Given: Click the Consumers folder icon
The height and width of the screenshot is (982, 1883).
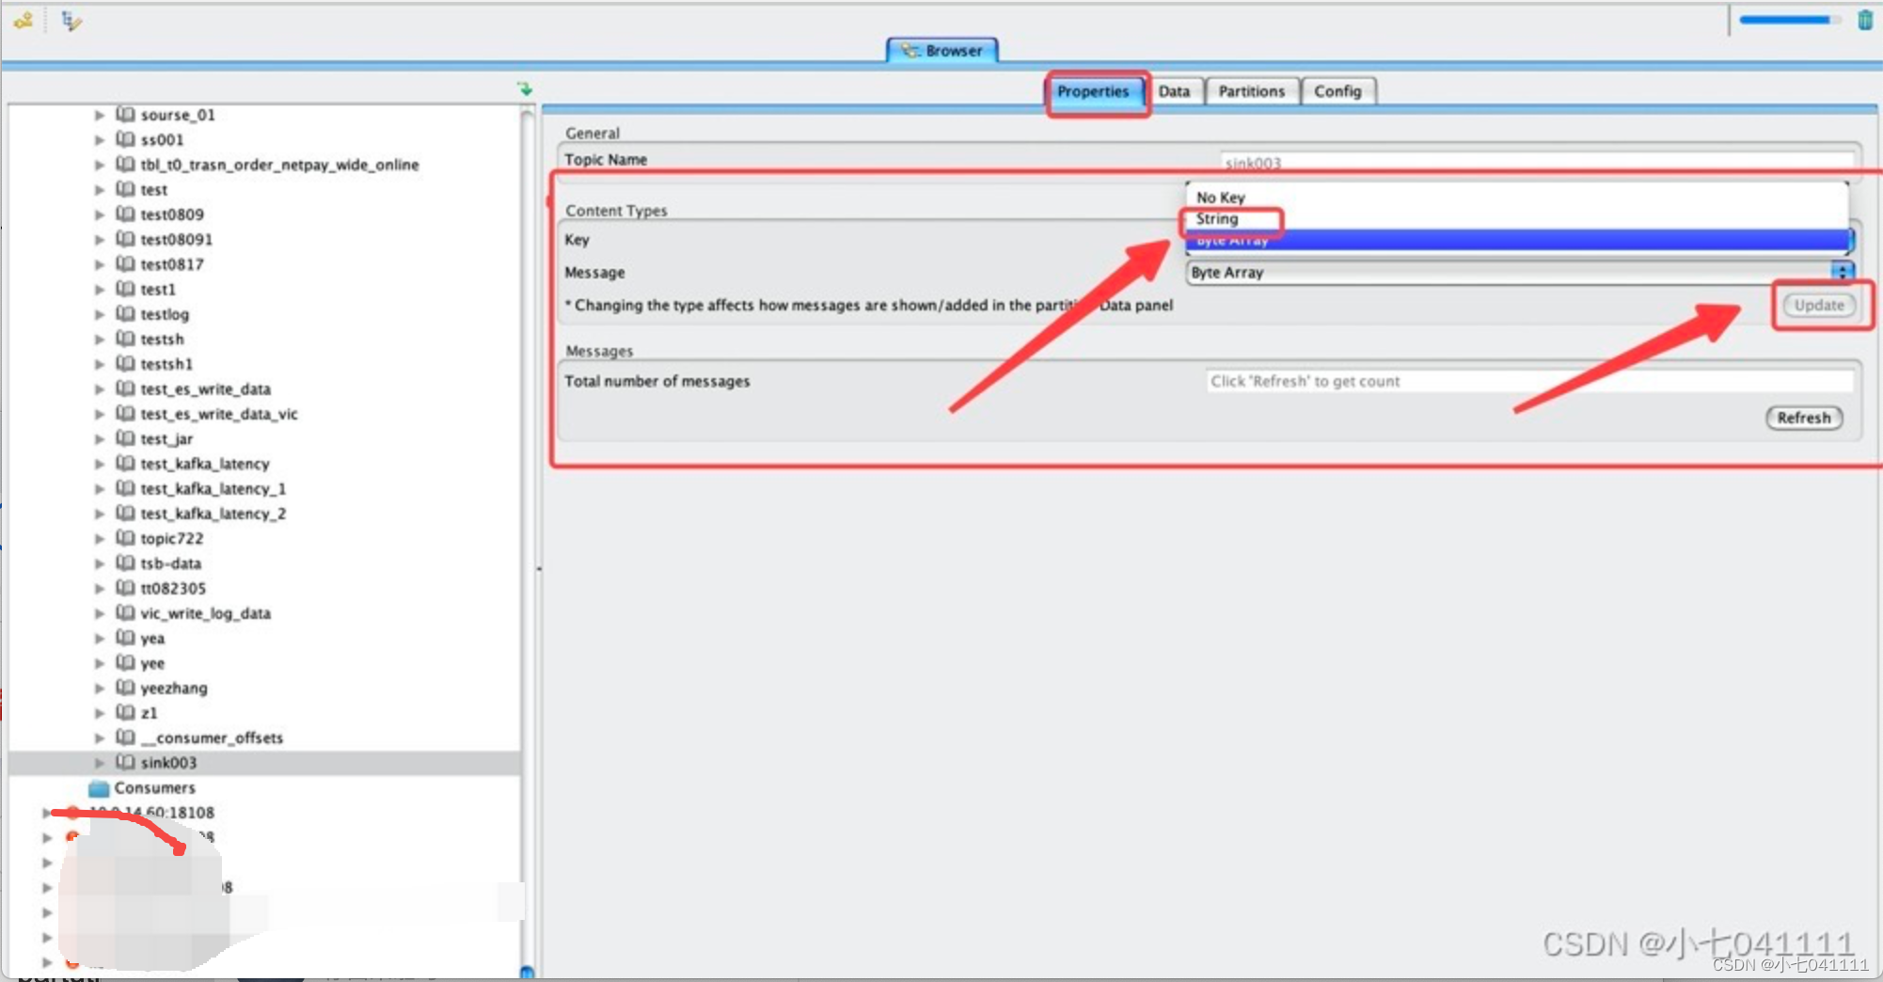Looking at the screenshot, I should click(x=99, y=788).
